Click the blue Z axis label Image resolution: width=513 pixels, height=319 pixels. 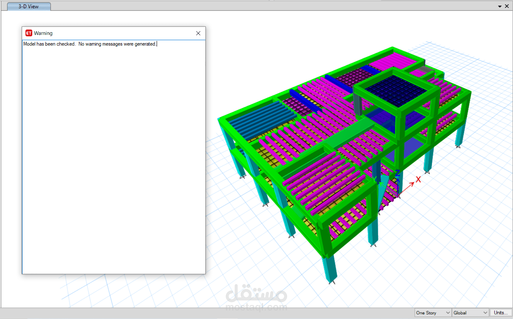pos(398,173)
